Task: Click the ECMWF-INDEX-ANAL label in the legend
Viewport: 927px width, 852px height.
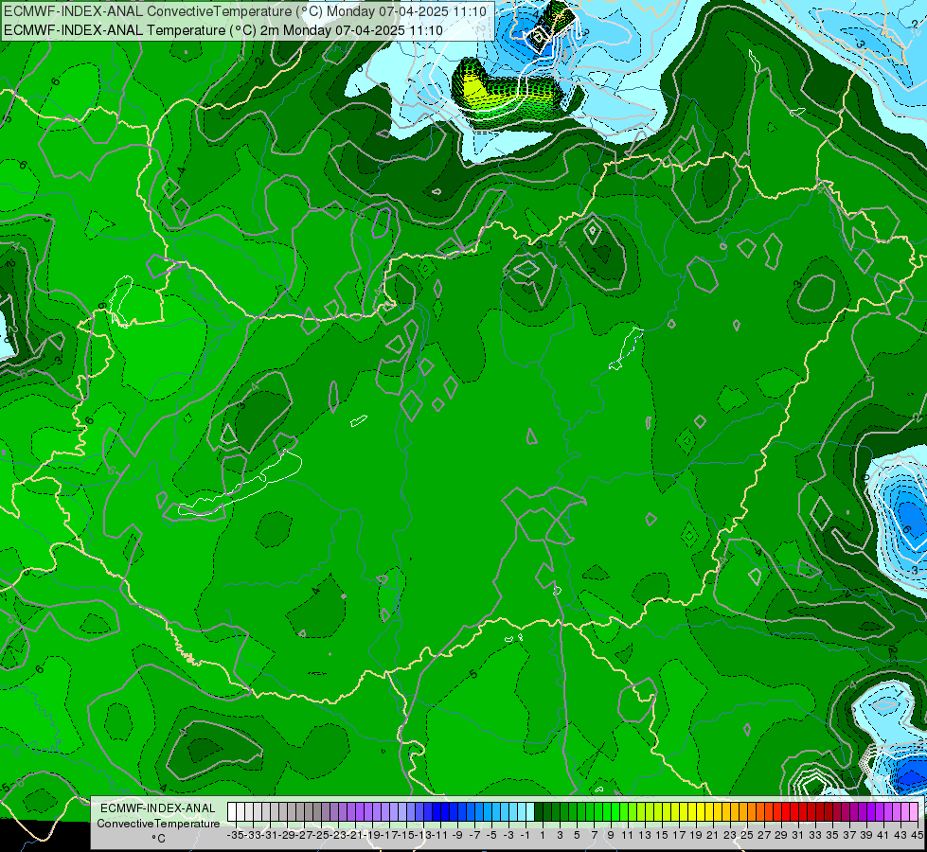Action: (x=158, y=808)
